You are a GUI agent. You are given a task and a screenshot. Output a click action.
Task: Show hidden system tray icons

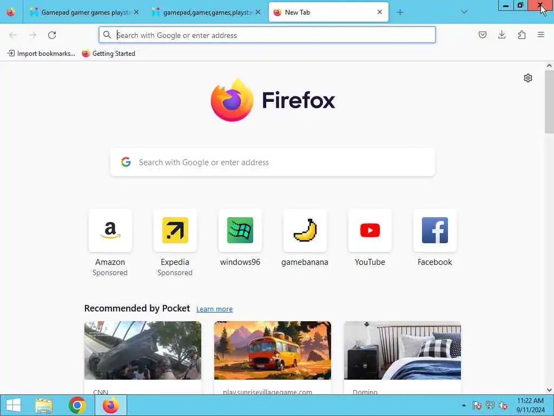(464, 405)
